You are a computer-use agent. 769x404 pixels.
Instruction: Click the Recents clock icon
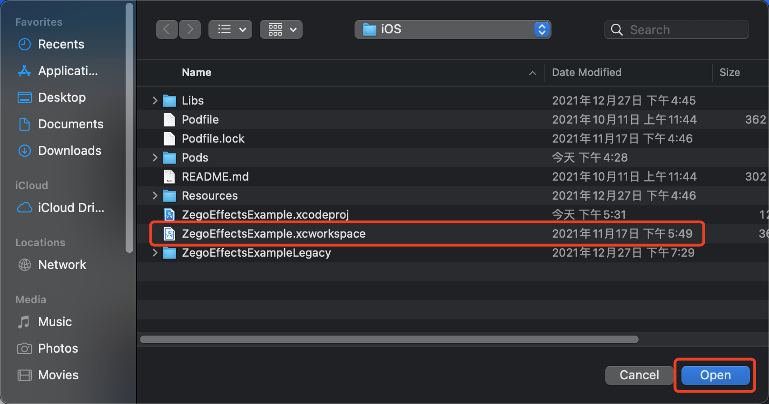(24, 44)
